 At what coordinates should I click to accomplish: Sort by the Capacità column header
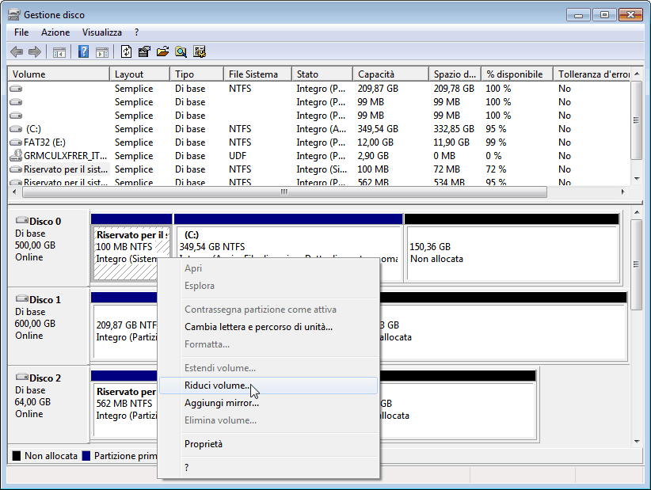(375, 74)
